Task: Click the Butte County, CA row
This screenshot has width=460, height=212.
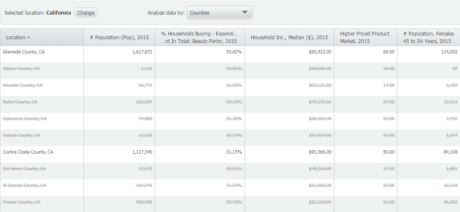Action: pos(20,102)
